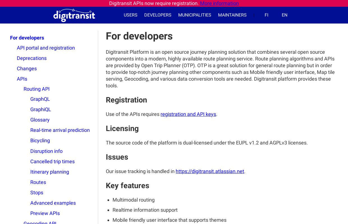This screenshot has height=224, width=348.
Task: Open Preview APIs in sidebar
Action: [x=45, y=213]
